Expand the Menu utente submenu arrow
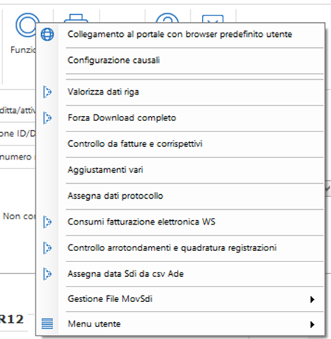This screenshot has width=331, height=339. [312, 324]
